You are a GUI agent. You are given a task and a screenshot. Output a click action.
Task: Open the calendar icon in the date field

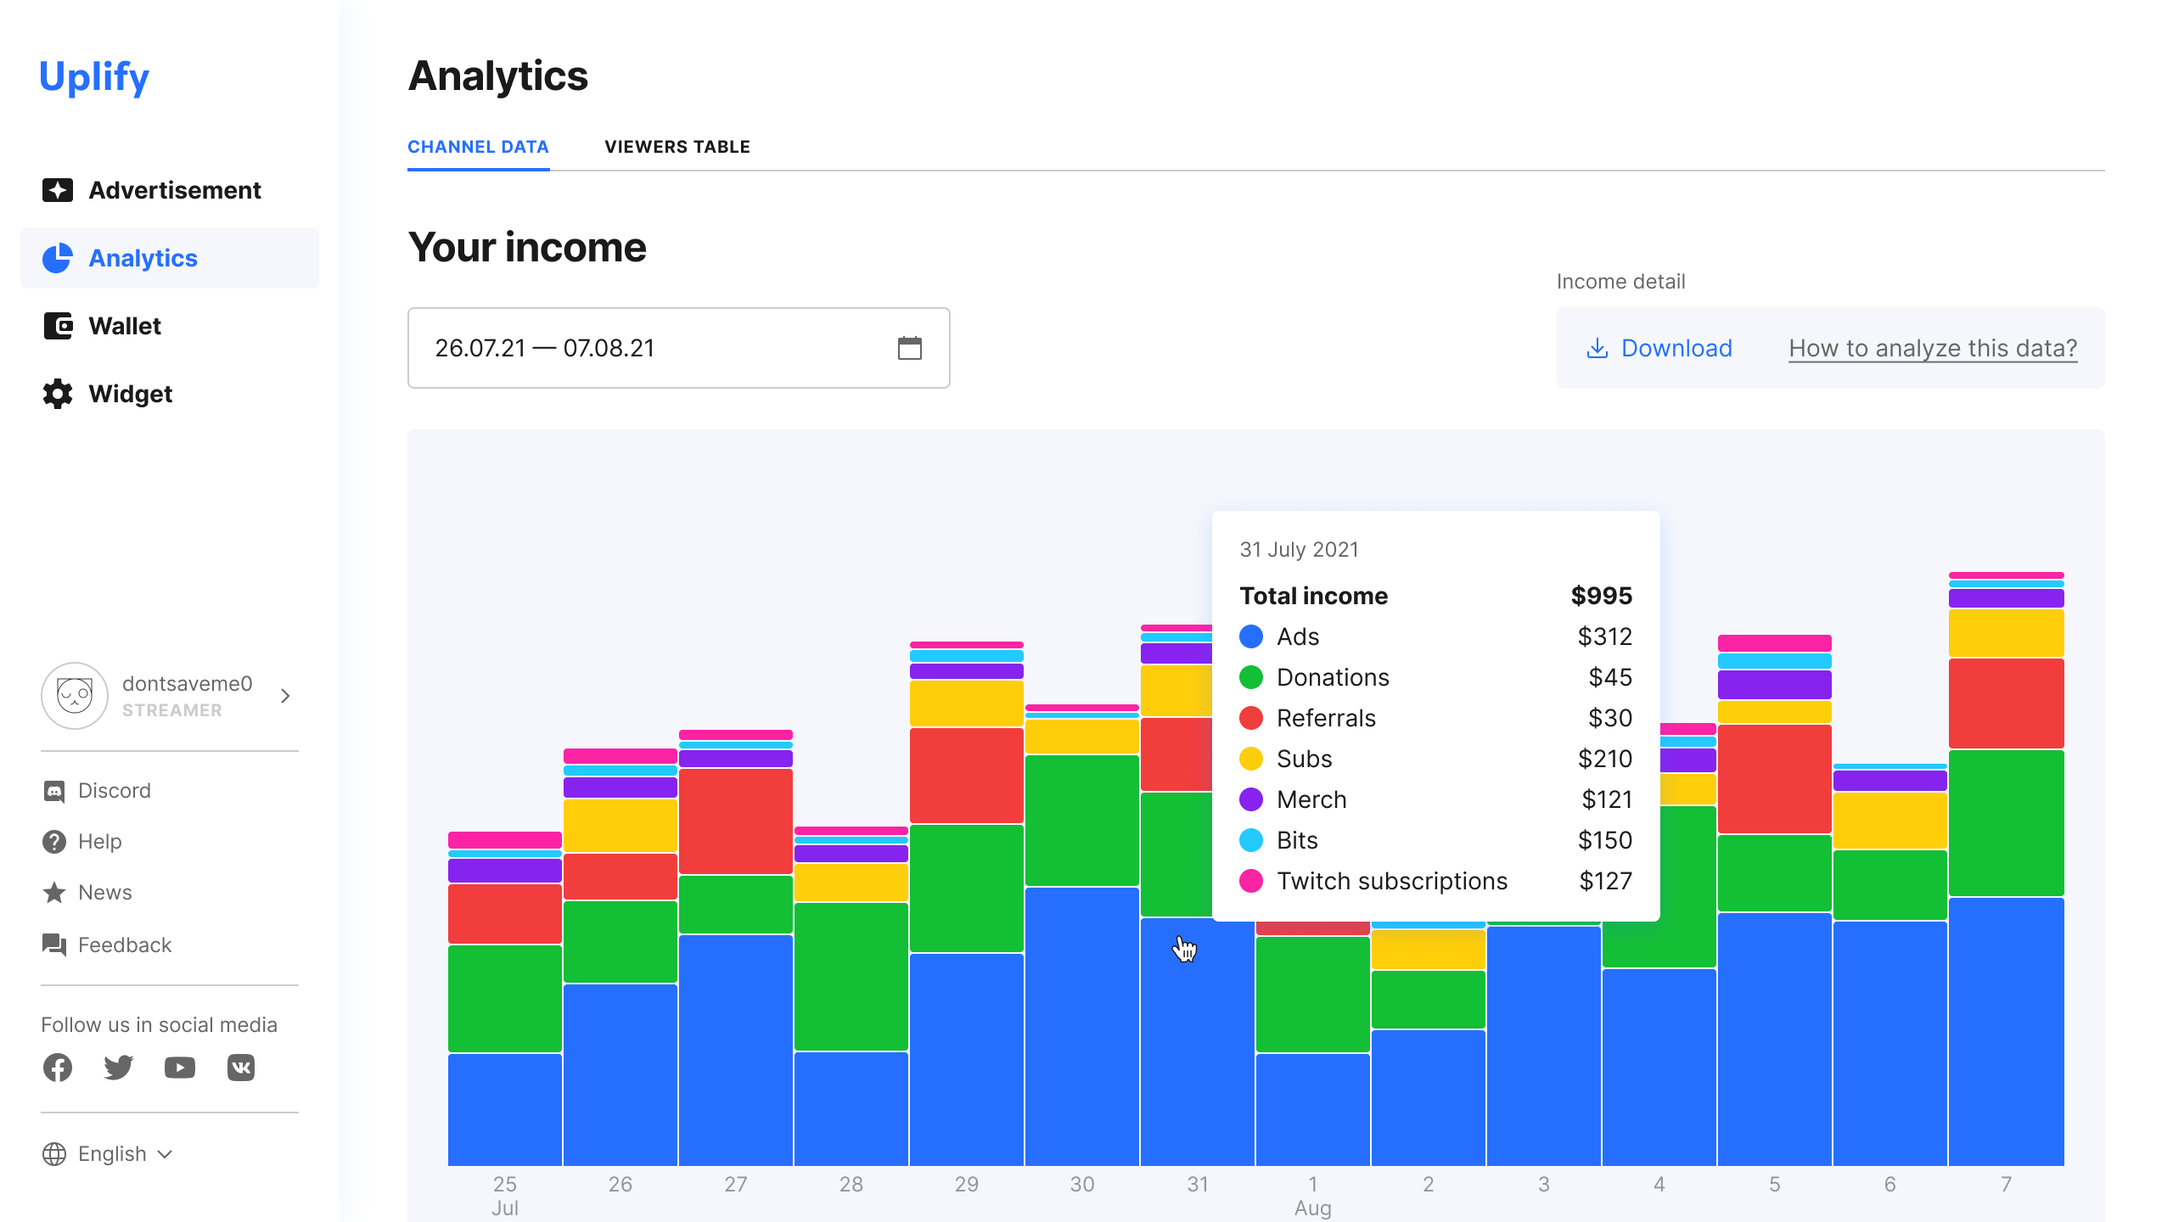[909, 347]
